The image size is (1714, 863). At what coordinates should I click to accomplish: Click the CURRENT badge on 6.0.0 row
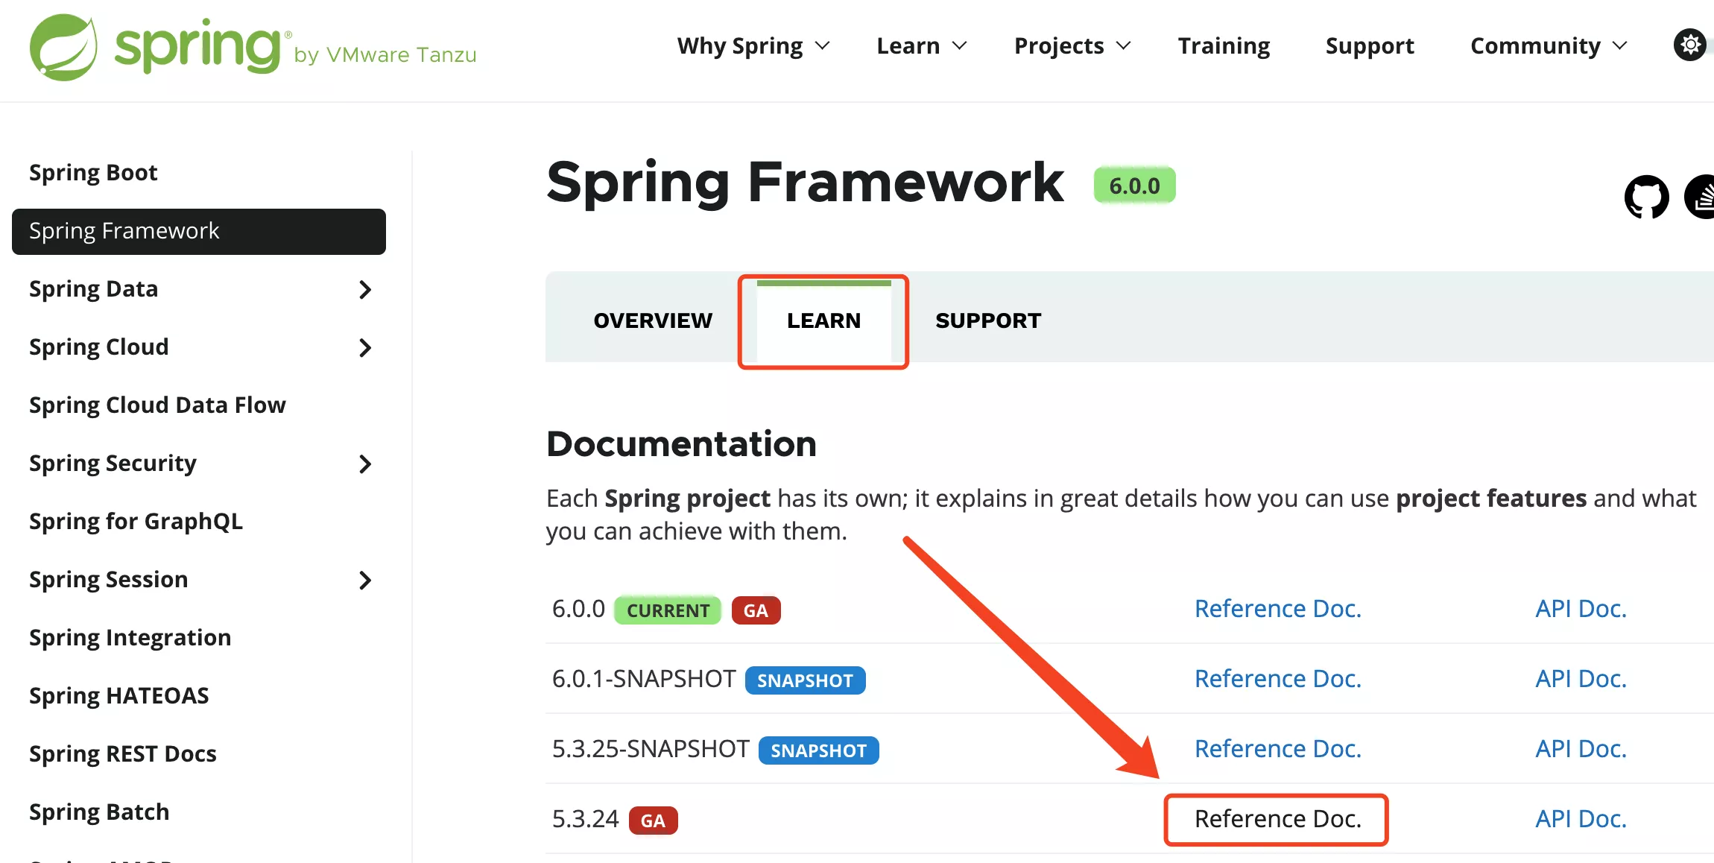(668, 610)
